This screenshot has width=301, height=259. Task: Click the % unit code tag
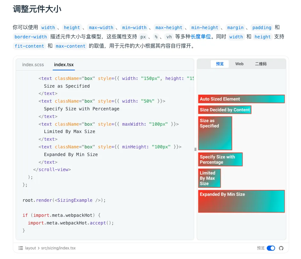(156, 37)
